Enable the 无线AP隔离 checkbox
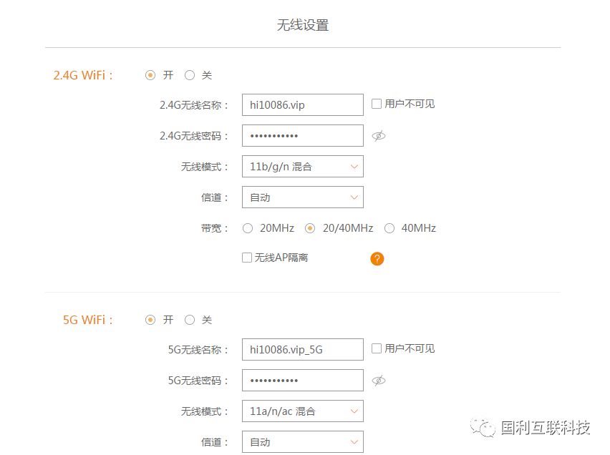This screenshot has height=455, width=610. click(246, 257)
